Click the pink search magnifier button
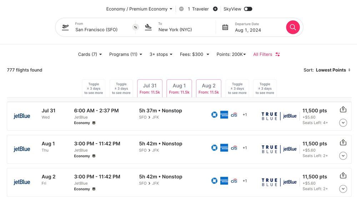The height and width of the screenshot is (200, 357). click(x=293, y=27)
